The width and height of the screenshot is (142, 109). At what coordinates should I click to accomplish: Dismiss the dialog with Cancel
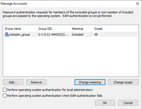tap(128, 103)
